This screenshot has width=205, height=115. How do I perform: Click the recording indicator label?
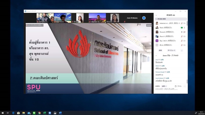[x=34, y=25]
